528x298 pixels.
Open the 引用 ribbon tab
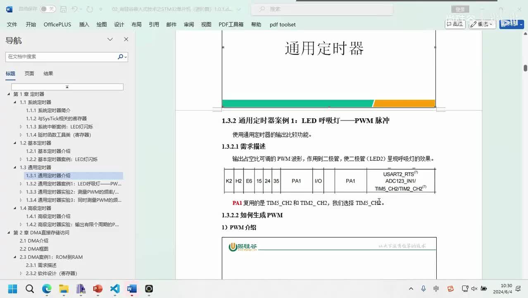[x=154, y=24]
